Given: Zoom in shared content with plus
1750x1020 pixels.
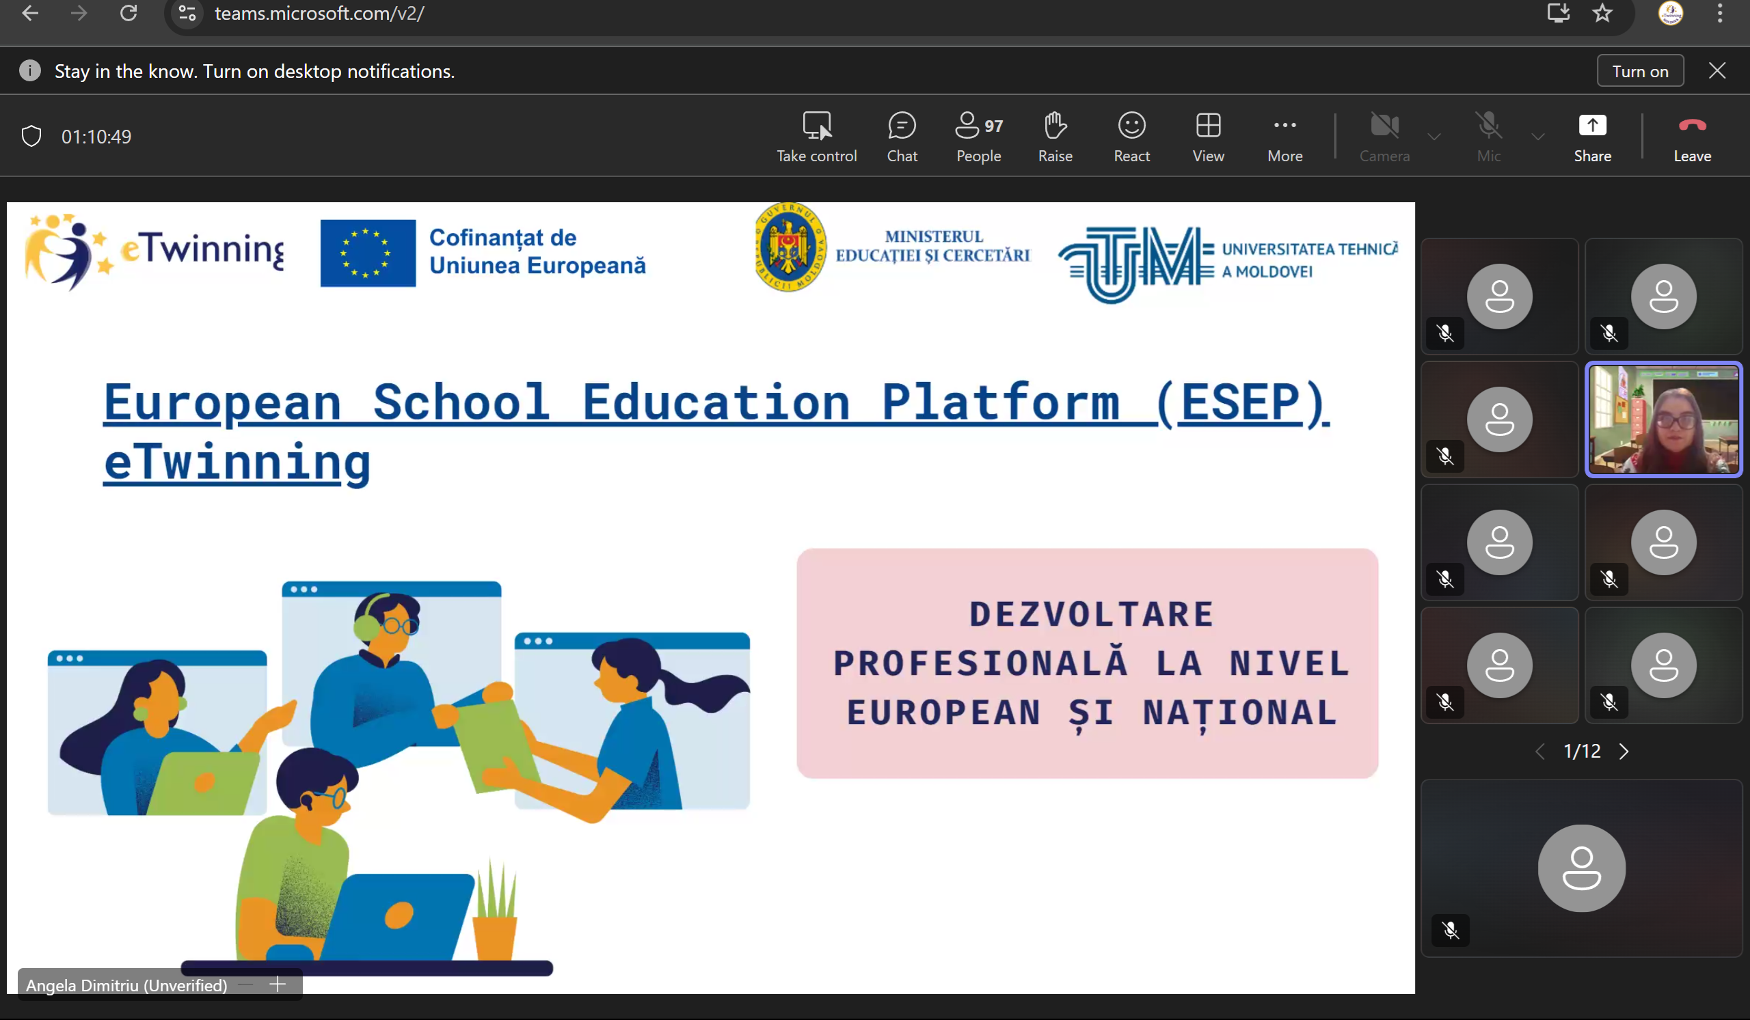Looking at the screenshot, I should (277, 984).
